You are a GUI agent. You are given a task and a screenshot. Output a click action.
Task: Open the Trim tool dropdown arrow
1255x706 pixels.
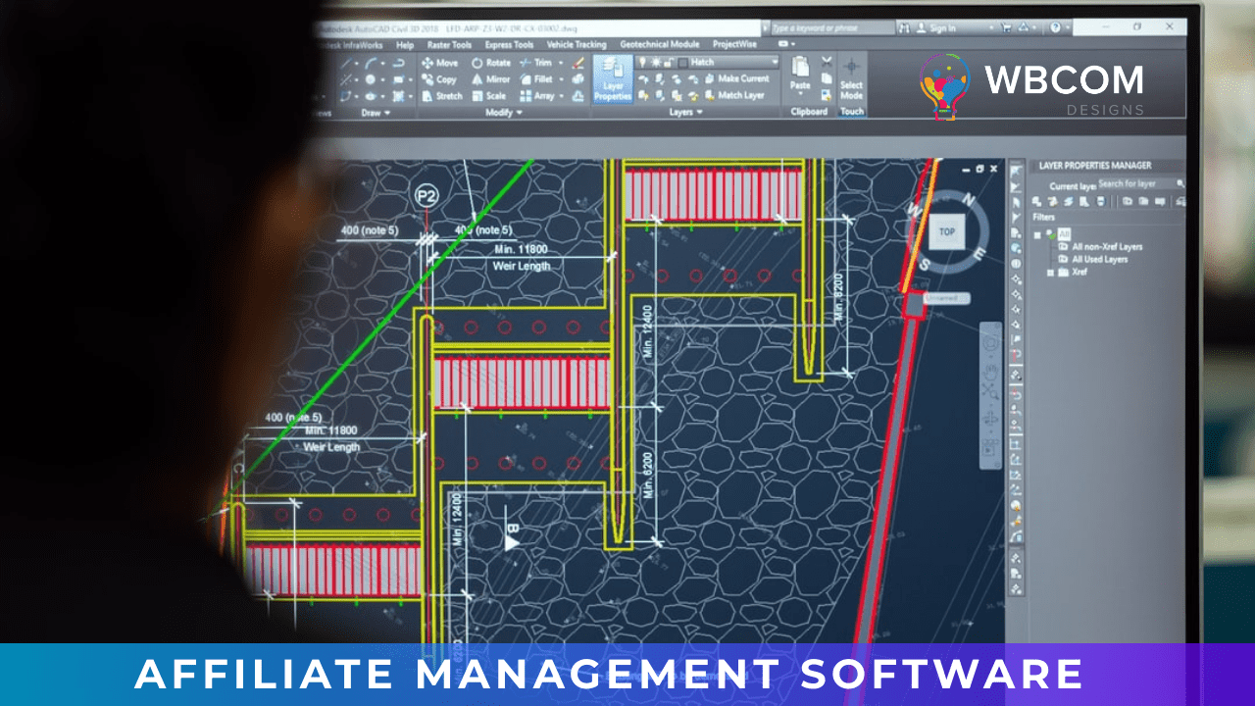click(x=560, y=63)
